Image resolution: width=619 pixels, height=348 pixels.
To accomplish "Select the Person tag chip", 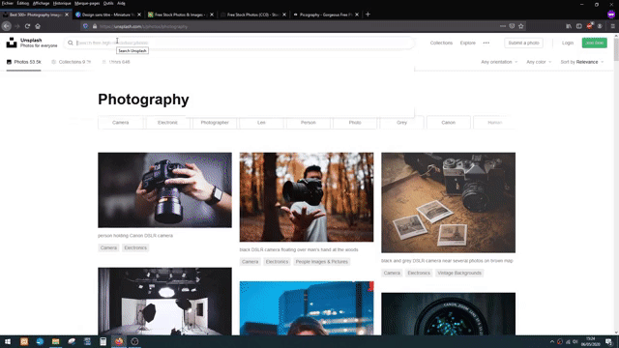I will tap(308, 123).
